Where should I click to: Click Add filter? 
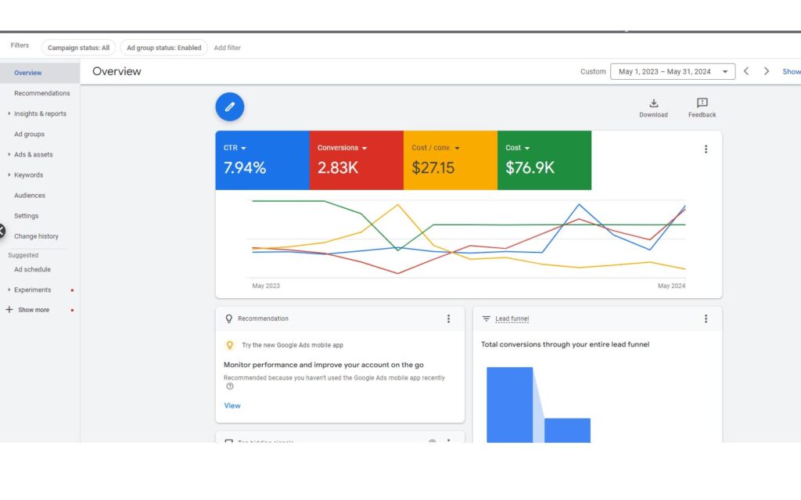pyautogui.click(x=228, y=48)
